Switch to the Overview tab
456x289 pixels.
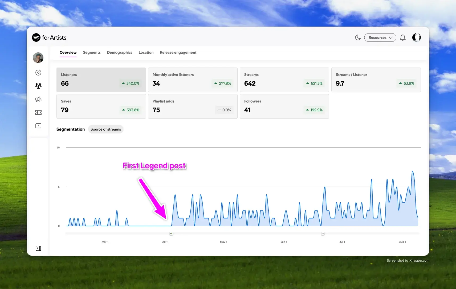coord(68,52)
